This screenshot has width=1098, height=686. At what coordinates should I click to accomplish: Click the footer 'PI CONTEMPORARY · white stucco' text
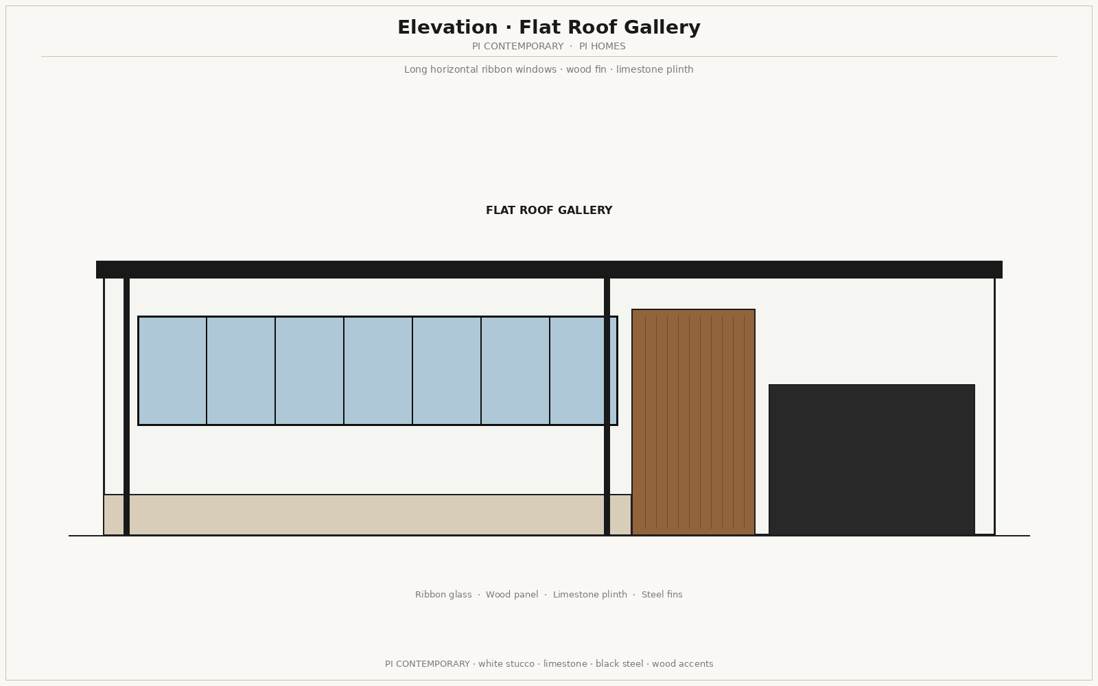[549, 664]
